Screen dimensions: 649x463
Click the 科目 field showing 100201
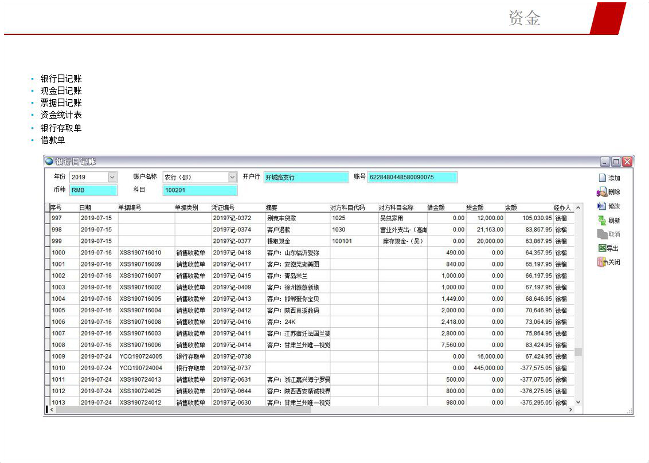[200, 190]
